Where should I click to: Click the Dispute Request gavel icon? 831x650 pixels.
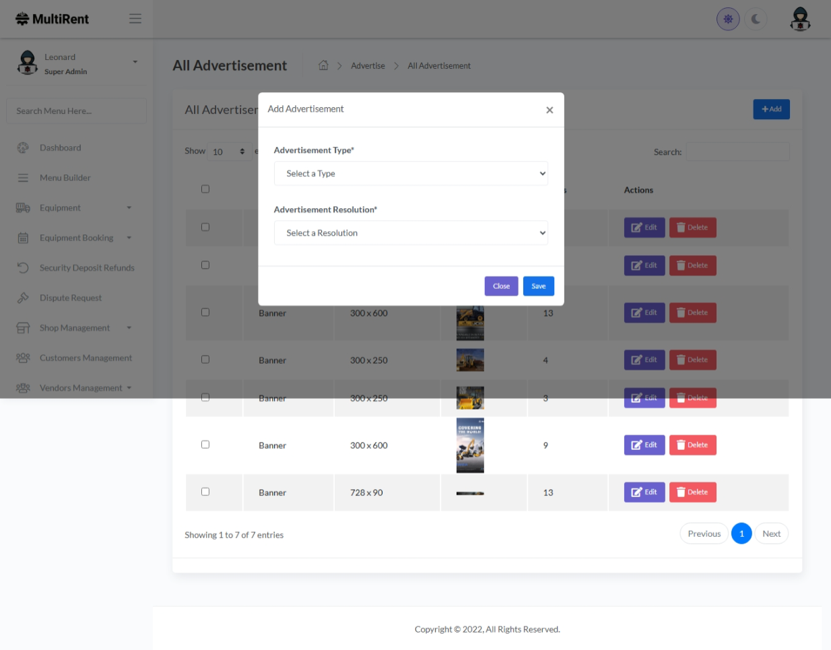[23, 298]
